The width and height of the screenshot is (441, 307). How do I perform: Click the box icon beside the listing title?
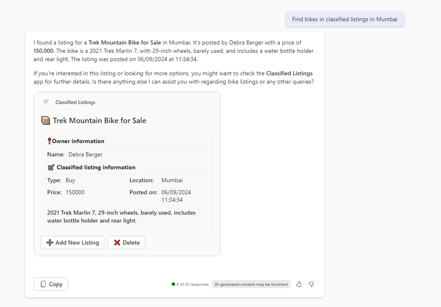point(46,121)
